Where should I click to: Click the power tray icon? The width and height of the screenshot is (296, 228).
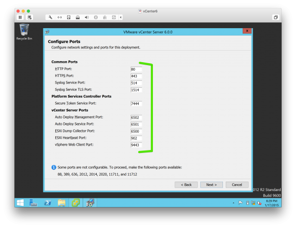[x=248, y=203]
